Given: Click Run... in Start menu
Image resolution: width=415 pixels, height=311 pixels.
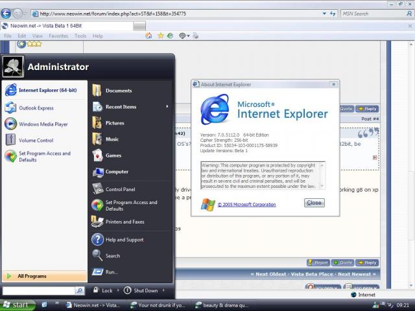Looking at the screenshot, I should [130, 272].
